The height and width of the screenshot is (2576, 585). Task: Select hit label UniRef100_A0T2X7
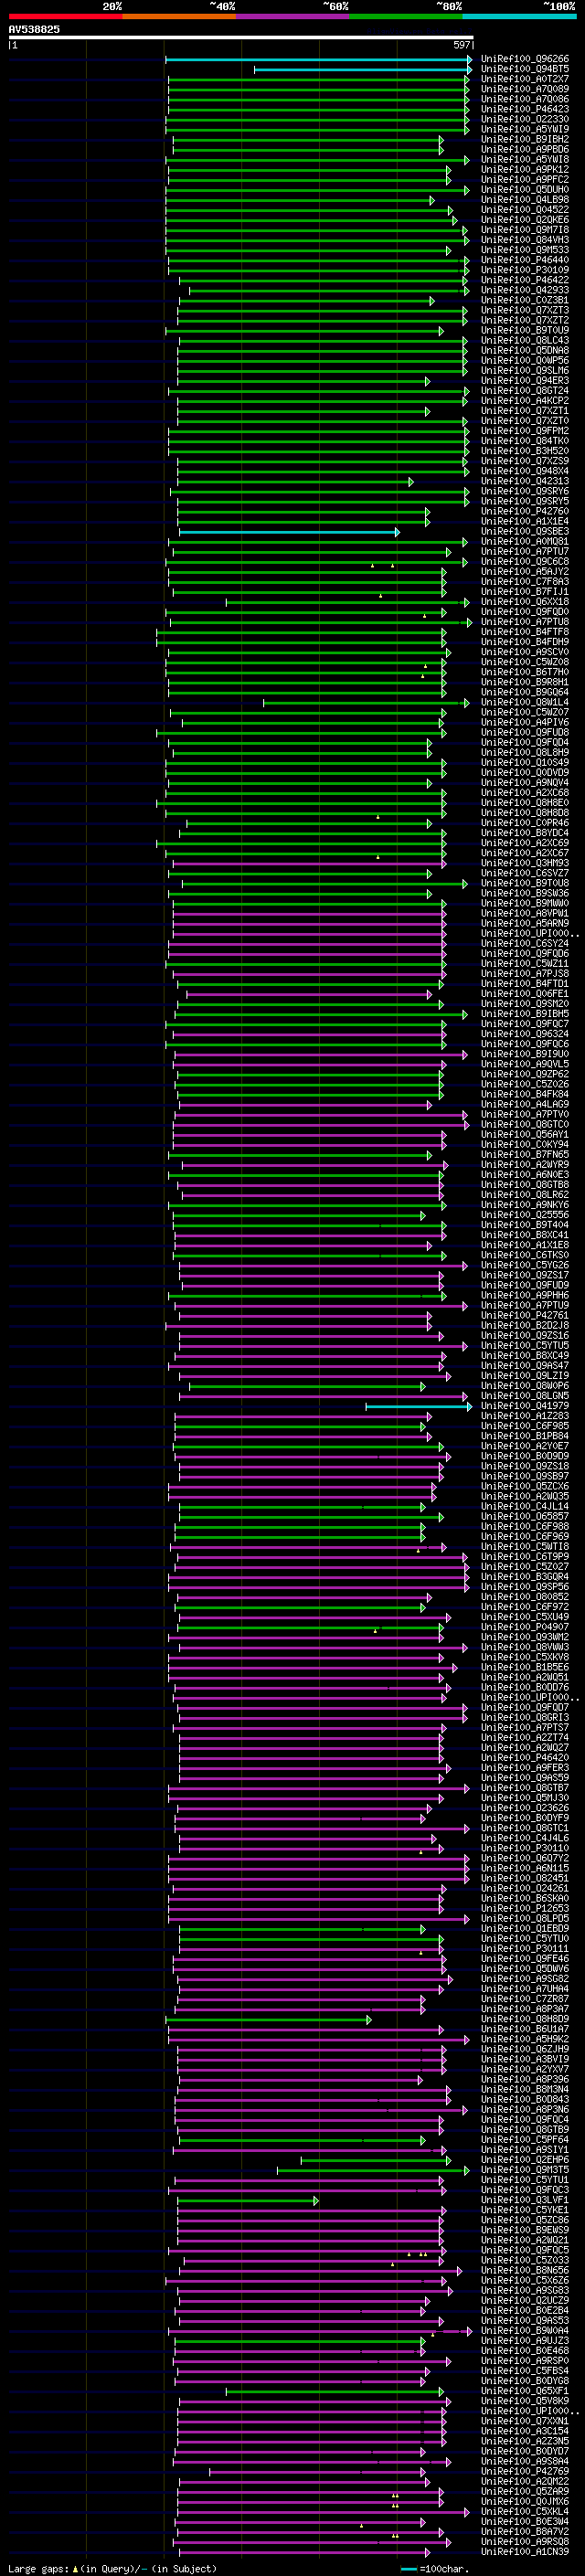tap(525, 79)
